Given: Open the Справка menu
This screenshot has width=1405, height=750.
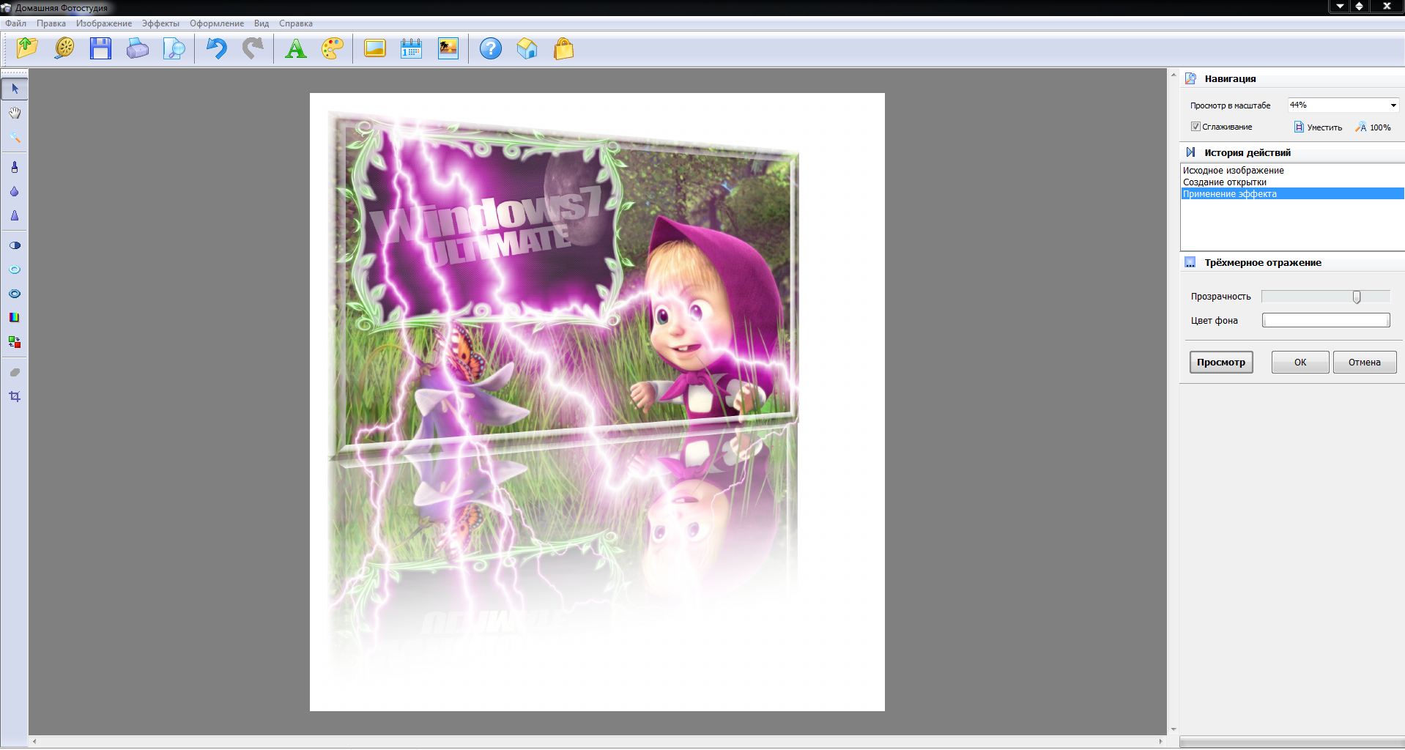Looking at the screenshot, I should coord(296,23).
